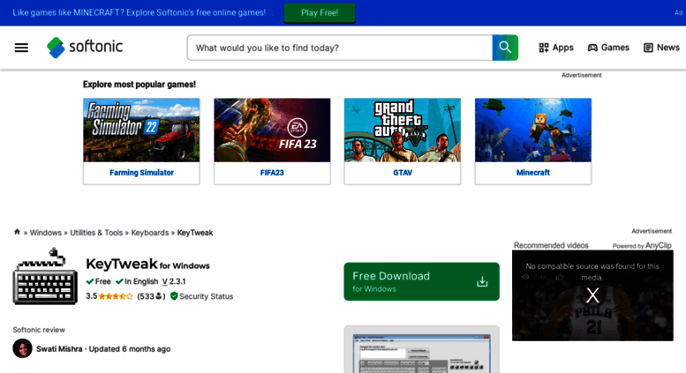Open the hamburger menu icon

click(x=21, y=48)
